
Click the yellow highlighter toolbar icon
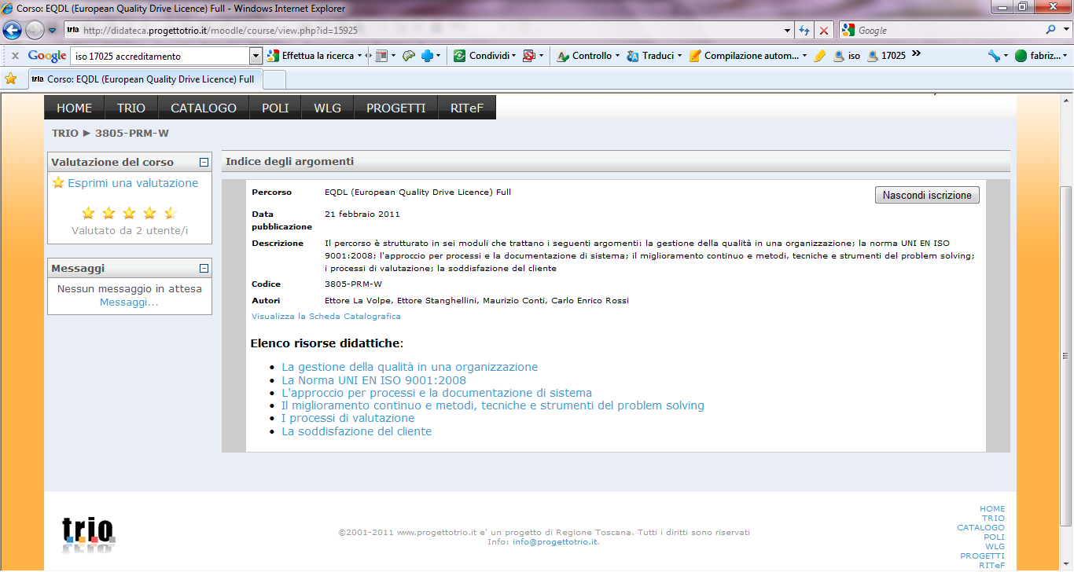pyautogui.click(x=819, y=56)
